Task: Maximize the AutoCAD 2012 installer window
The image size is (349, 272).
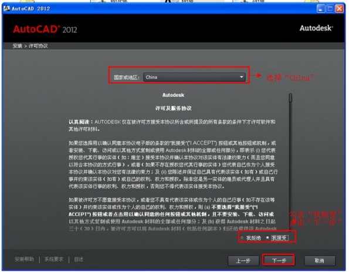Action: tap(330, 9)
